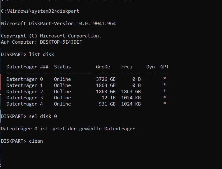Click the DiskPart version 10.0.19041.964 line
Screen dimensions: 222x169
click(58, 24)
